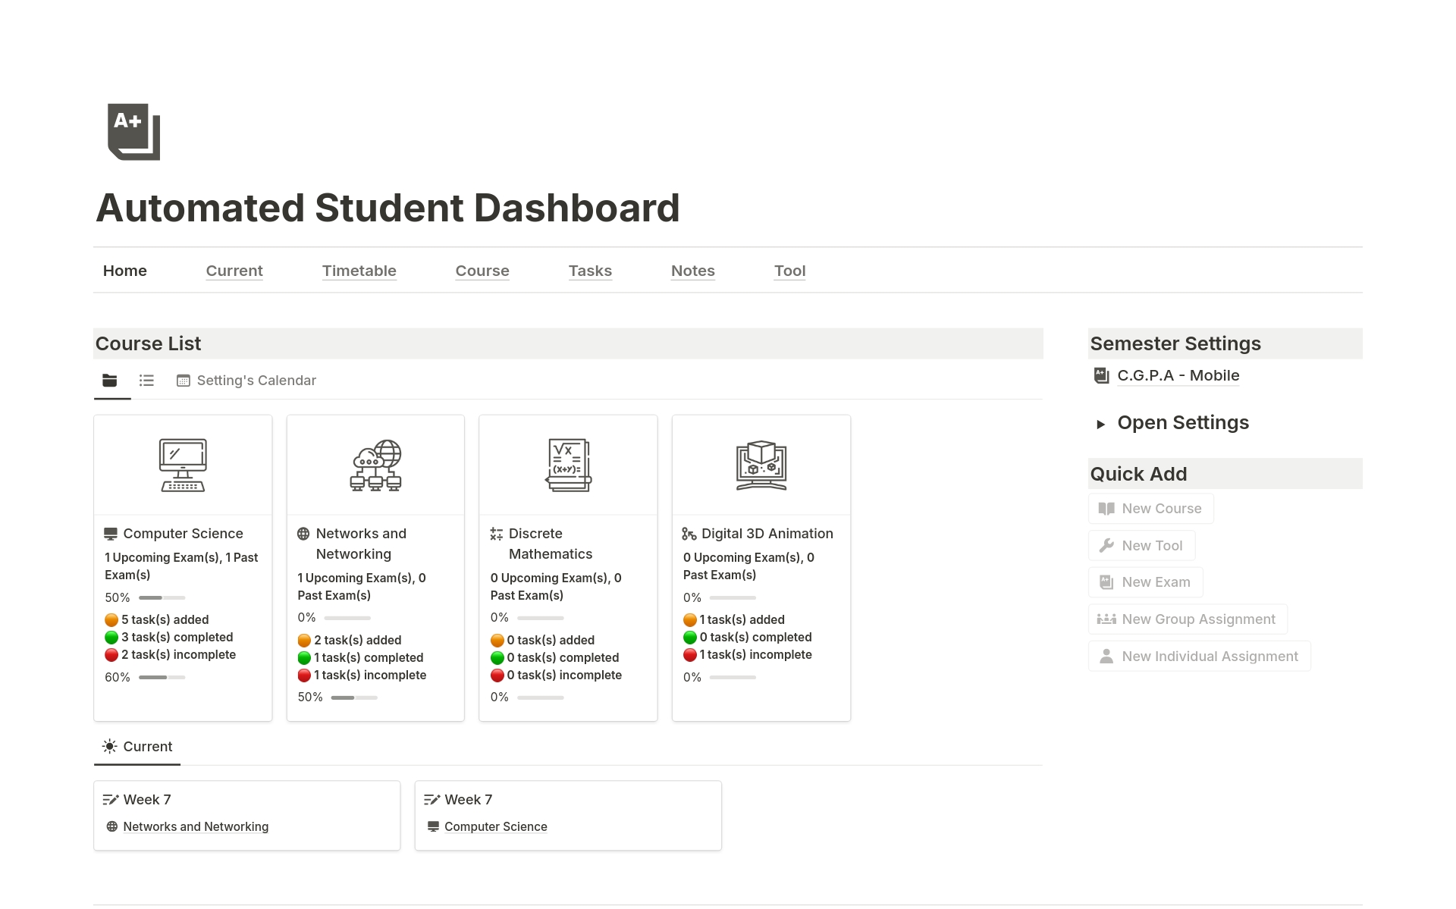Click the New Course button
Image resolution: width=1456 pixels, height=909 pixels.
[1150, 509]
